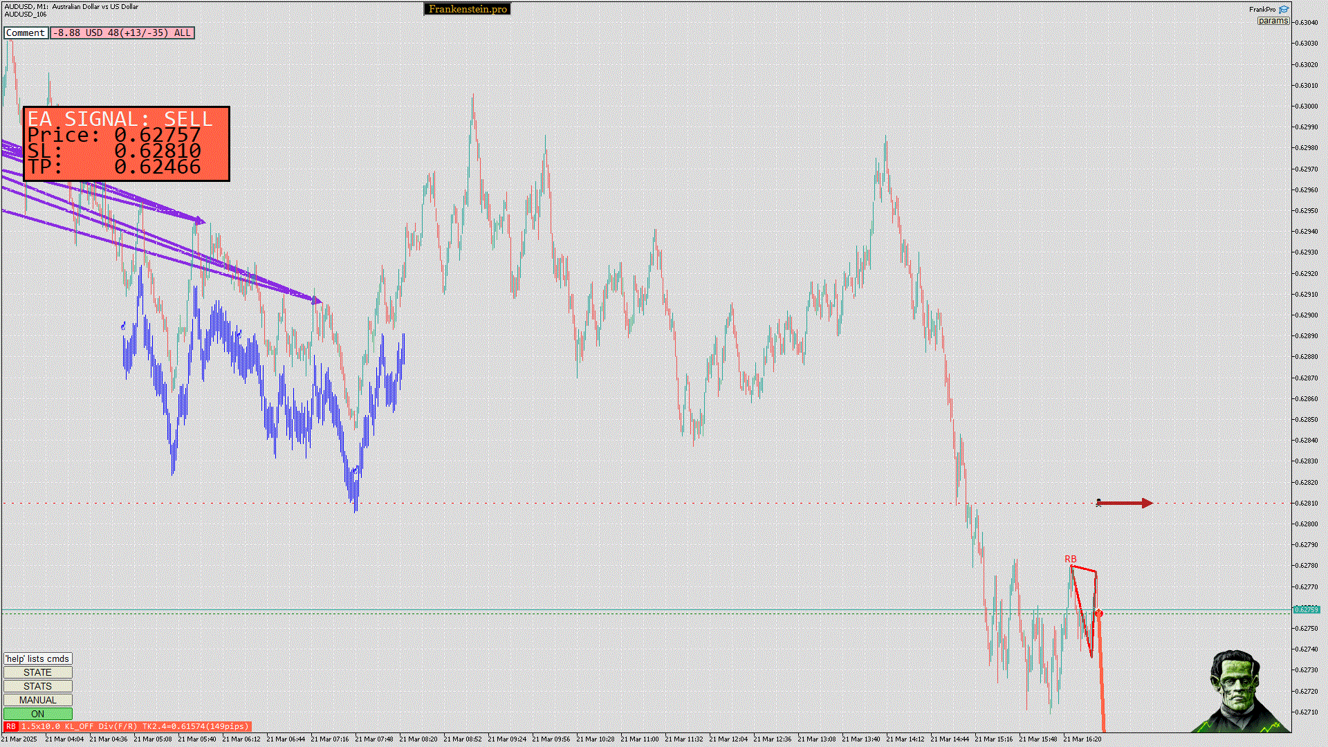Click the red RB pattern label on chart
1328x747 pixels.
click(1070, 559)
